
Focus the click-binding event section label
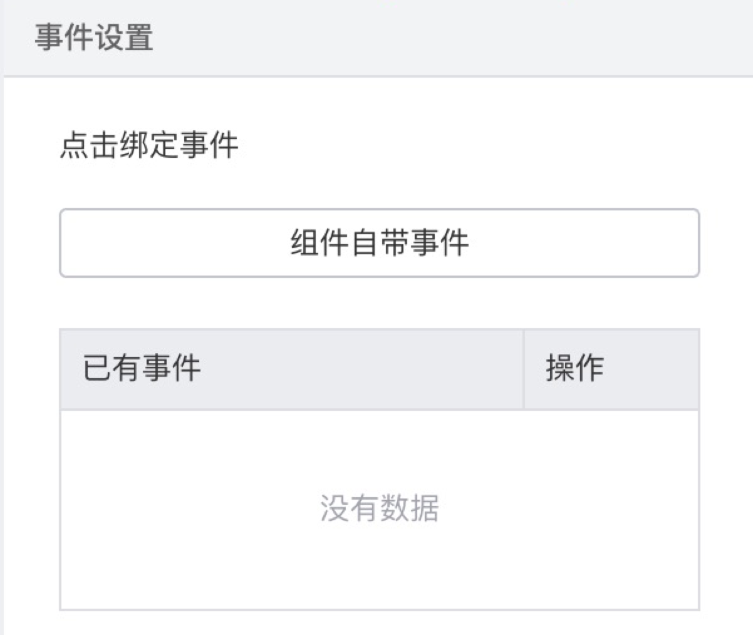point(149,146)
